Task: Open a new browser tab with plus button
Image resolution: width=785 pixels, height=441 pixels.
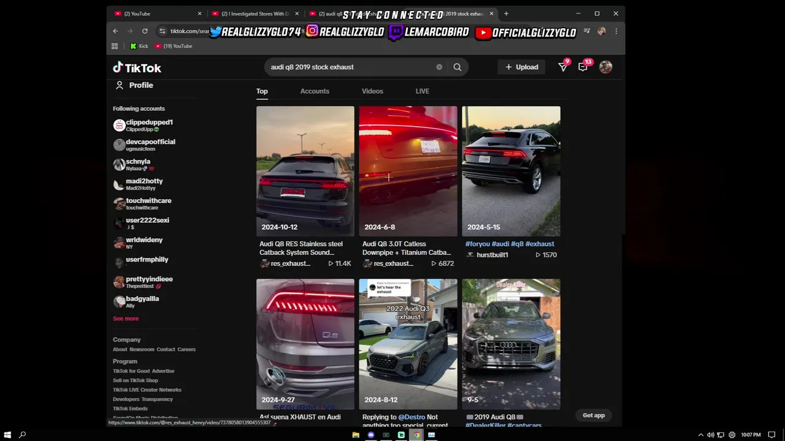Action: coord(506,13)
